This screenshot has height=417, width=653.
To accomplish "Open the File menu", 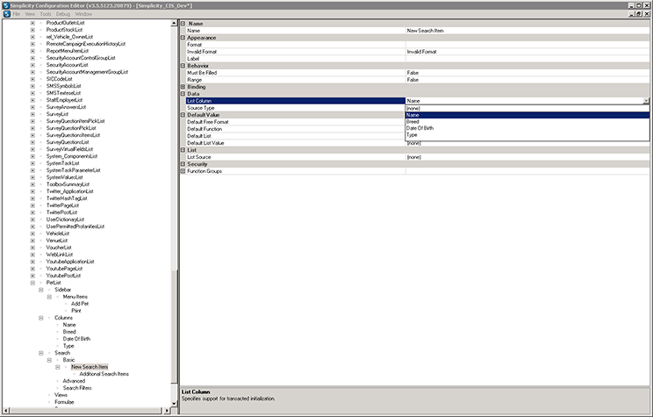I will coord(17,14).
